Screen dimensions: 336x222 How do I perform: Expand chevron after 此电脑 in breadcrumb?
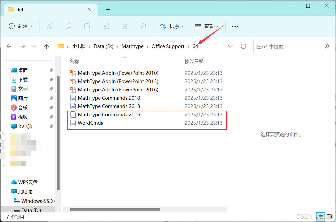[89, 46]
